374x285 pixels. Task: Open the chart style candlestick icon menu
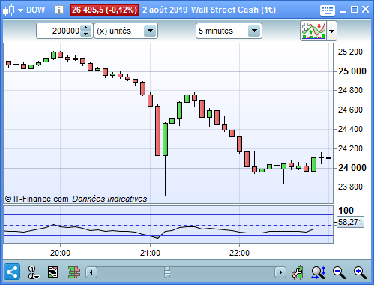[x=8, y=10]
